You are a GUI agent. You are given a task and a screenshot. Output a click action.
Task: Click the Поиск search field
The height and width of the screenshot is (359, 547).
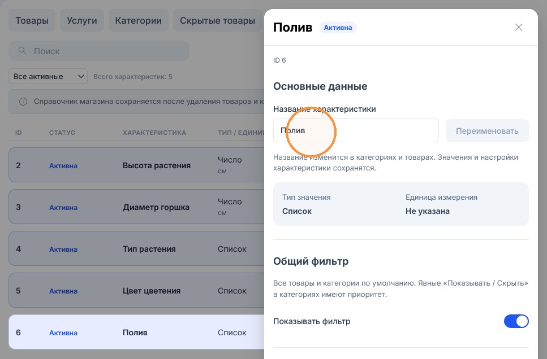pyautogui.click(x=99, y=51)
